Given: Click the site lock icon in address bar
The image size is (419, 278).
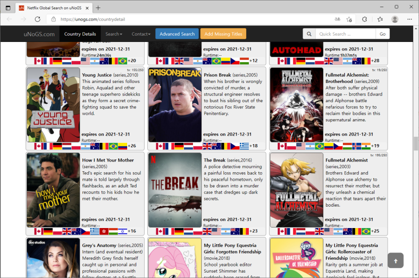Looking at the screenshot, I should [x=53, y=19].
